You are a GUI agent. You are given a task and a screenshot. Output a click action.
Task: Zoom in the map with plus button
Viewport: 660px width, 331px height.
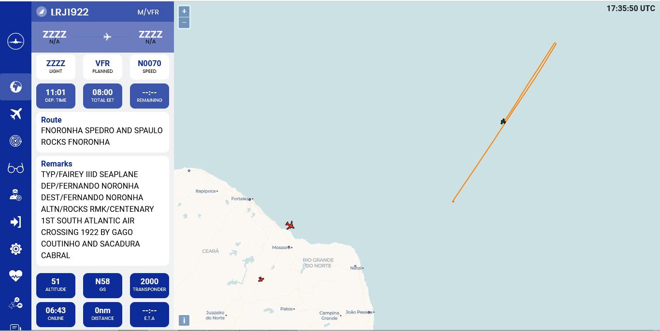184,12
